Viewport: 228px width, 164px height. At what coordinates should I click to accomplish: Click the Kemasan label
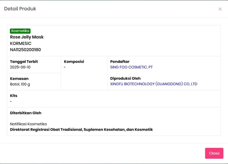click(x=19, y=79)
